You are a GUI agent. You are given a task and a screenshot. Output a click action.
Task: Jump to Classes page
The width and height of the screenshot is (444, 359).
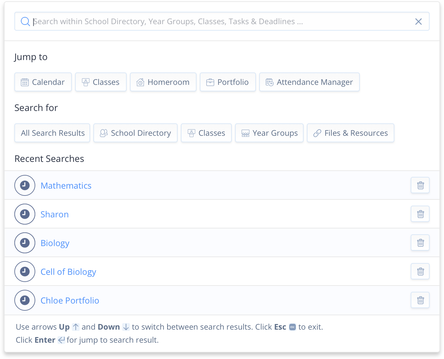[101, 82]
